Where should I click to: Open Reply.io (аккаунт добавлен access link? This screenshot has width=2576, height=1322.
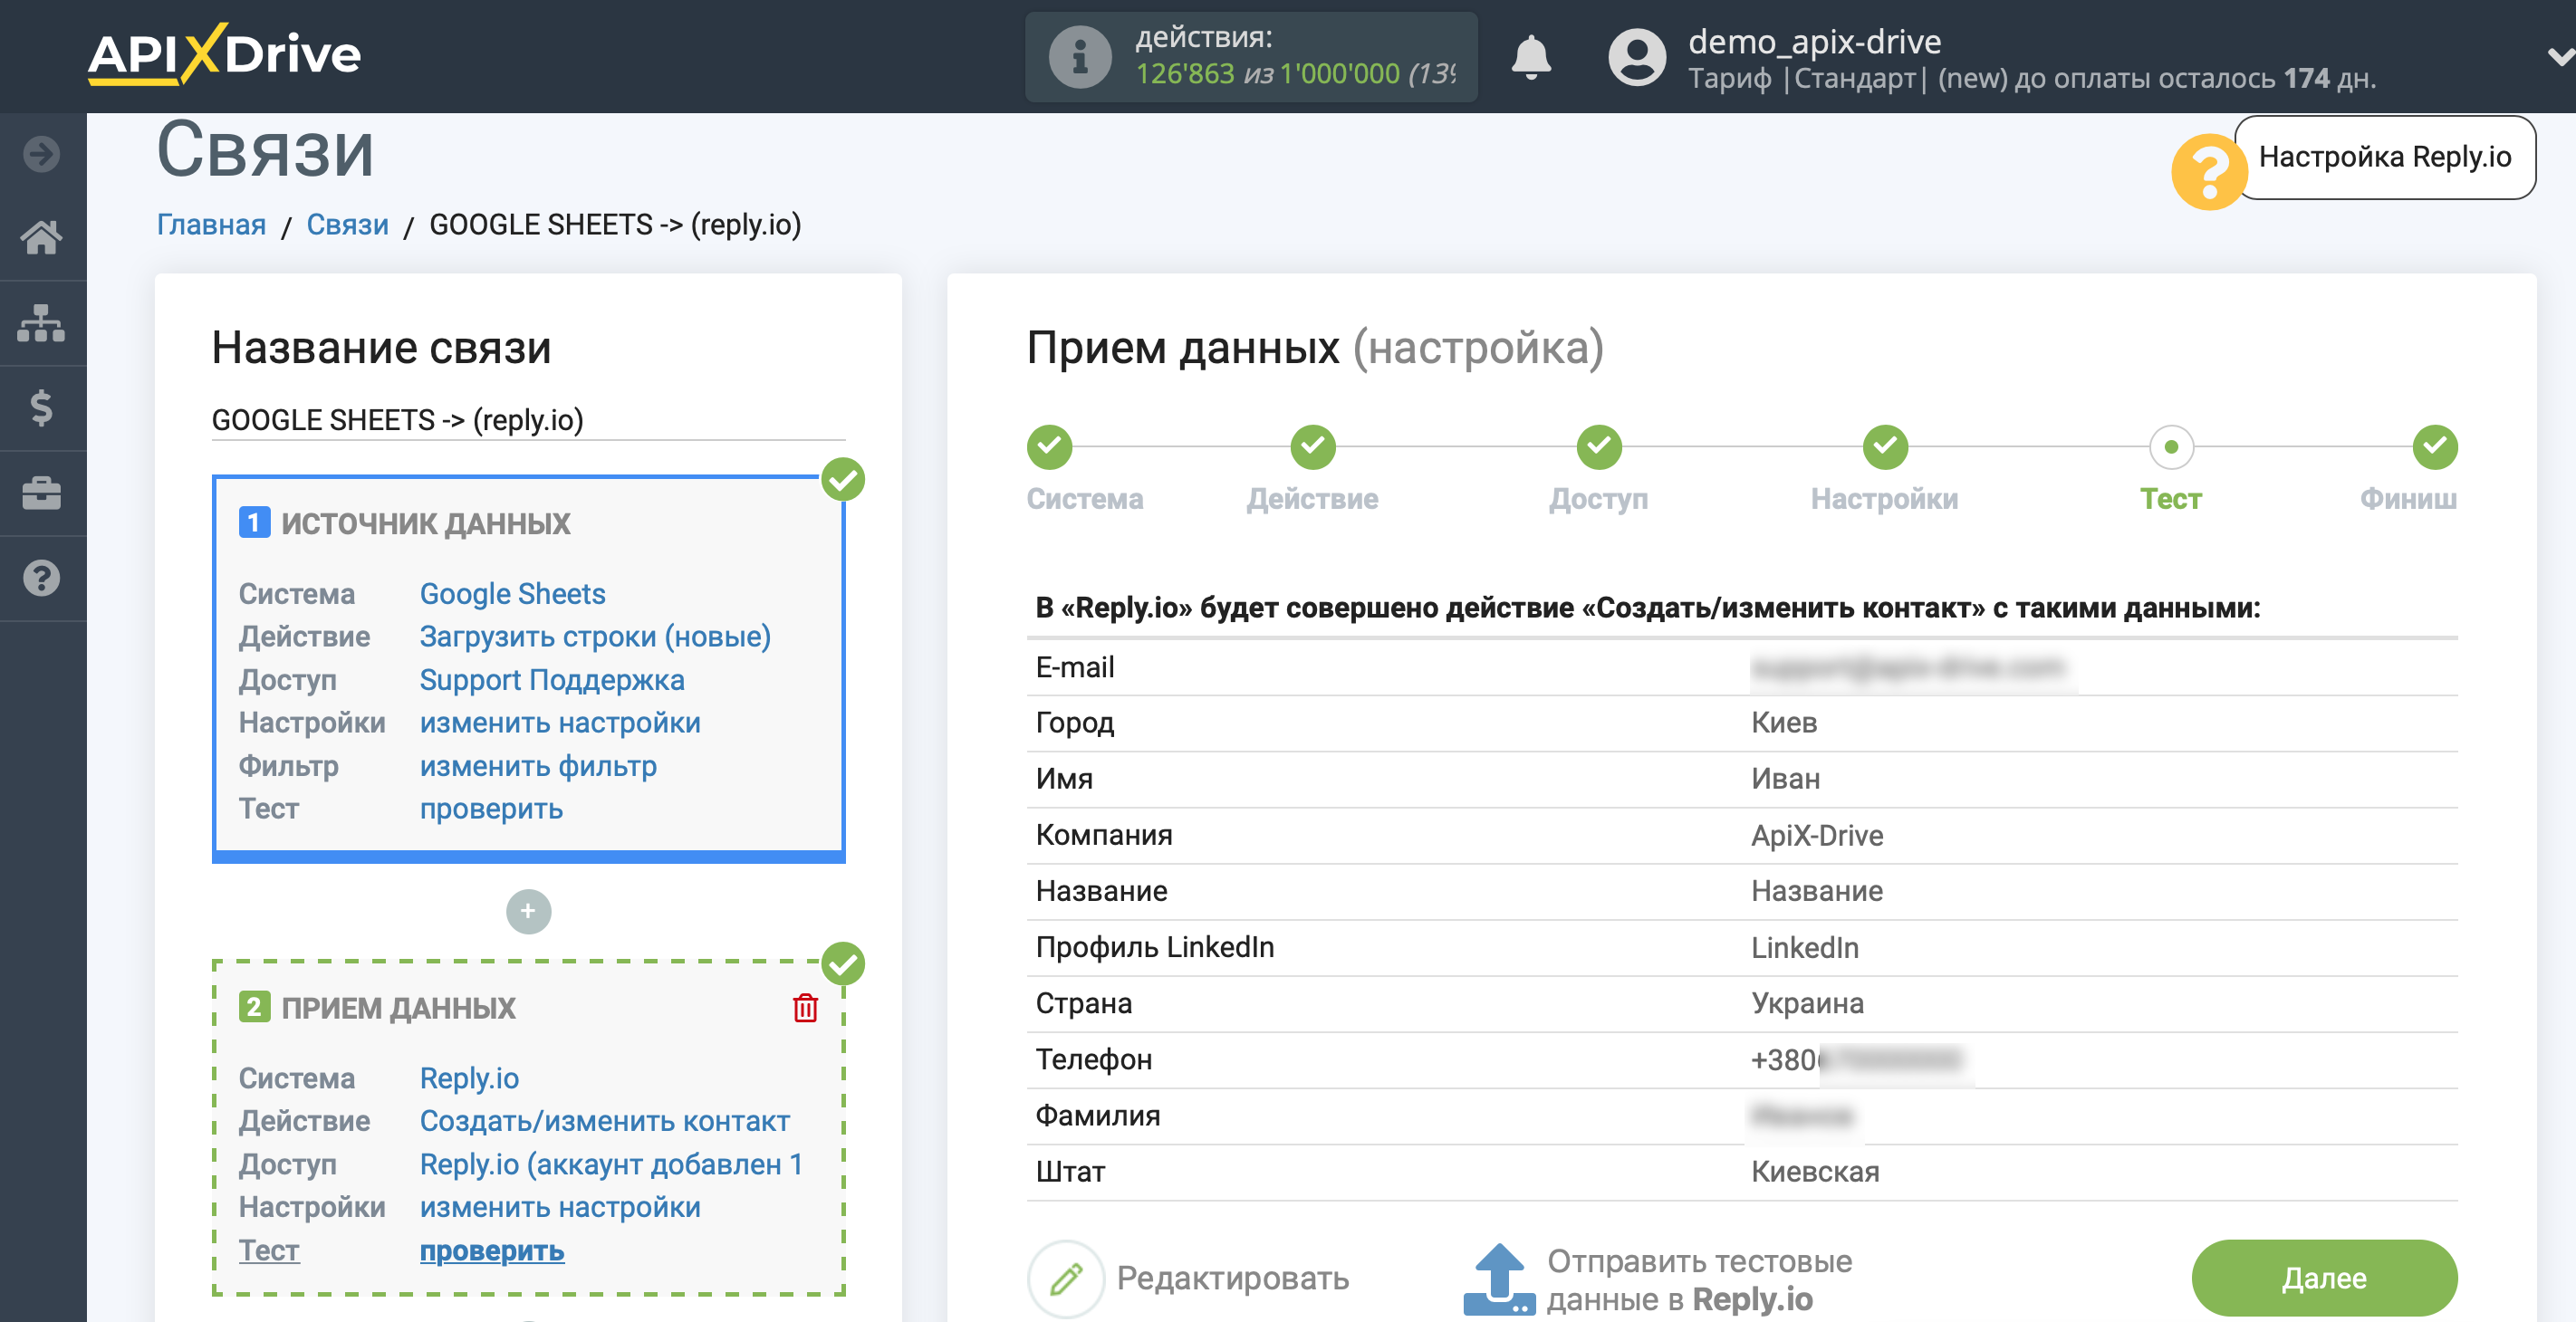coord(611,1164)
